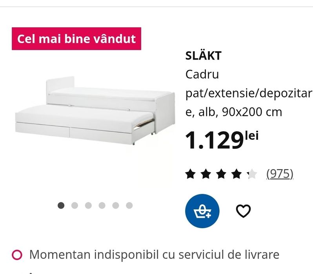Open the SLÄKT product title
Viewport: 313px width, 274px height.
204,56
